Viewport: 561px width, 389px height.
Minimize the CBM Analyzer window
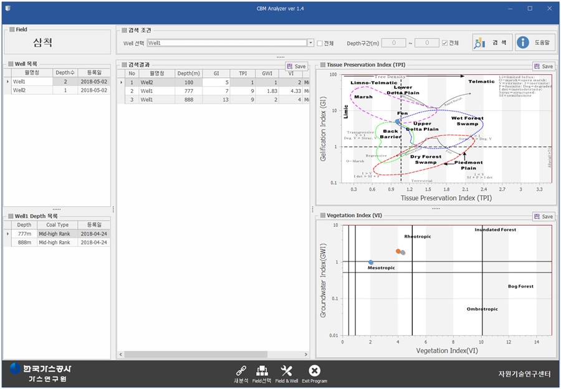511,9
